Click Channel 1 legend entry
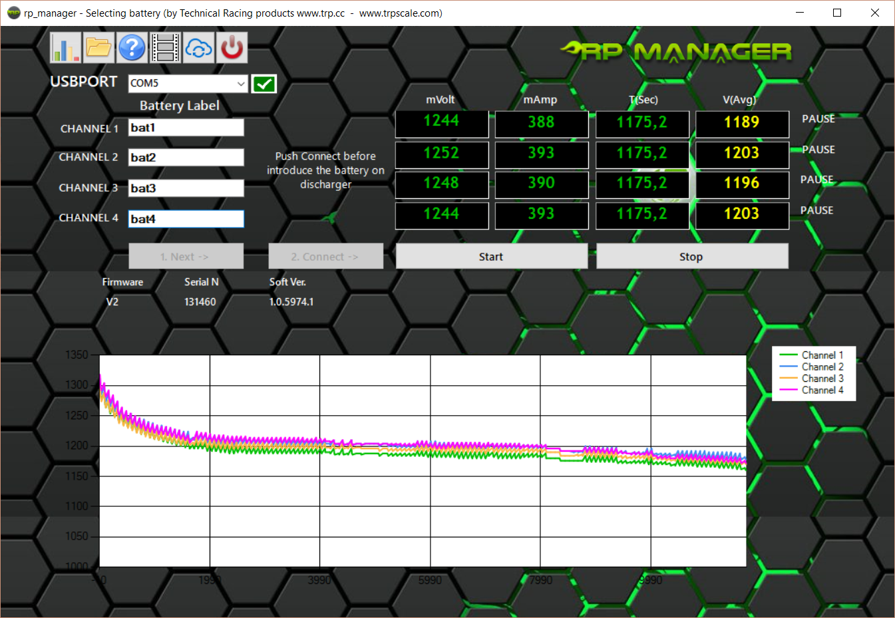The width and height of the screenshot is (895, 618). [x=811, y=355]
